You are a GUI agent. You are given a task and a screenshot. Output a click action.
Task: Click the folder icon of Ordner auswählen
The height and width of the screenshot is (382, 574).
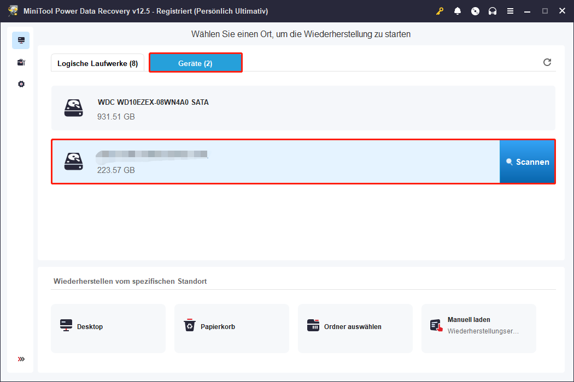point(313,325)
